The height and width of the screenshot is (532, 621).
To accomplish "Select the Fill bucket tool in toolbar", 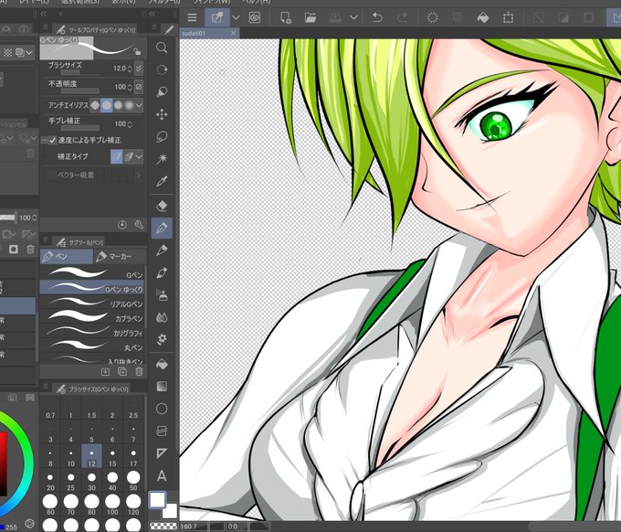I will 162,364.
